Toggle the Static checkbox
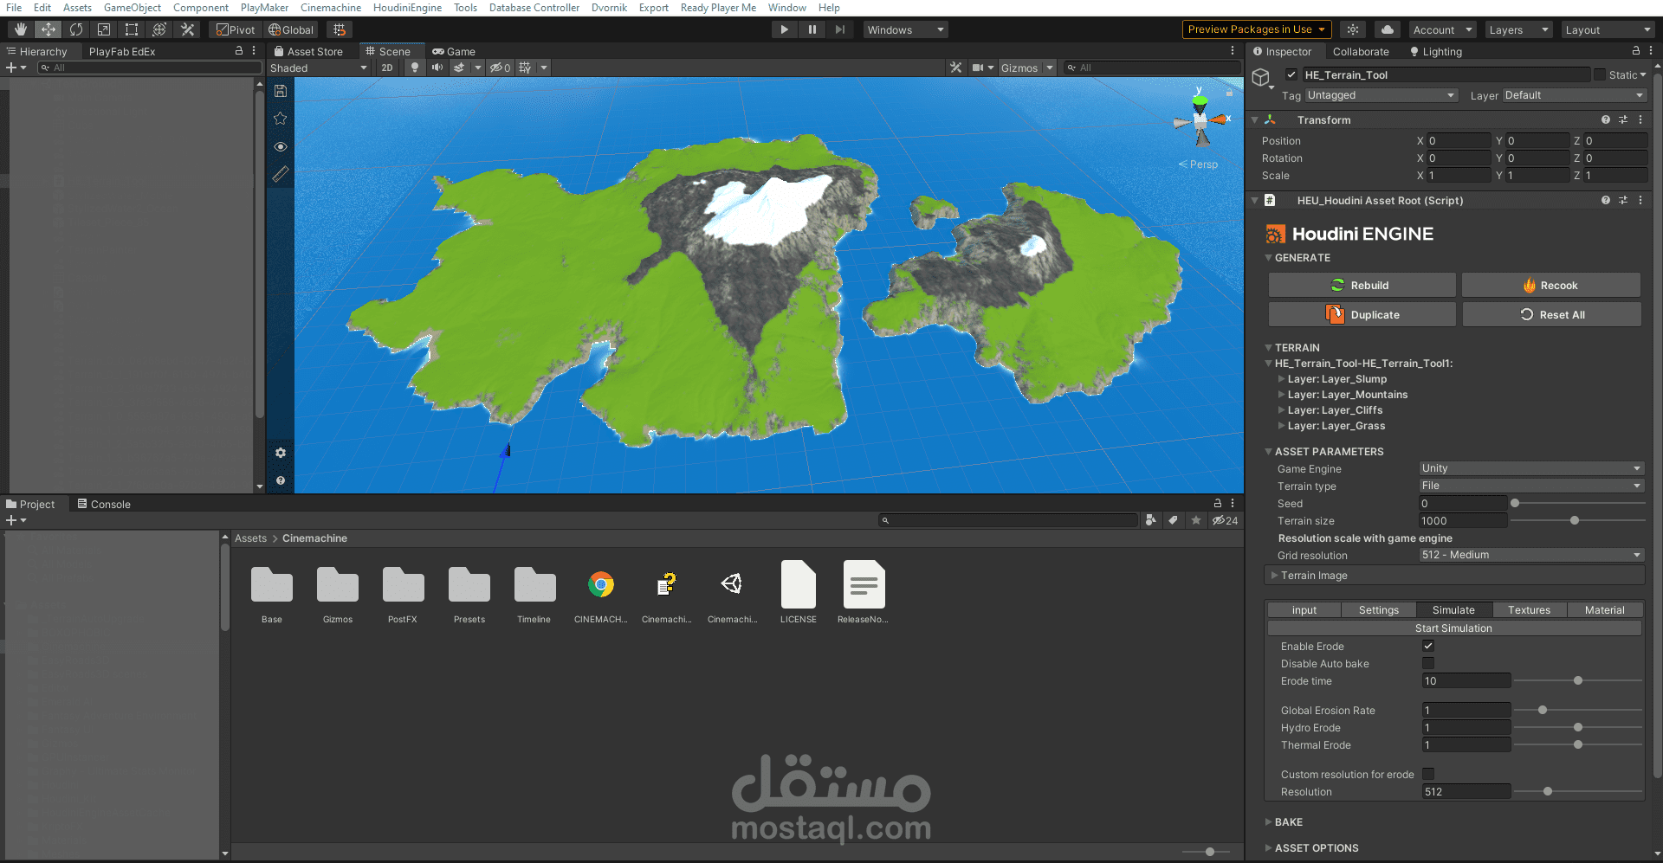This screenshot has height=863, width=1663. 1600,74
